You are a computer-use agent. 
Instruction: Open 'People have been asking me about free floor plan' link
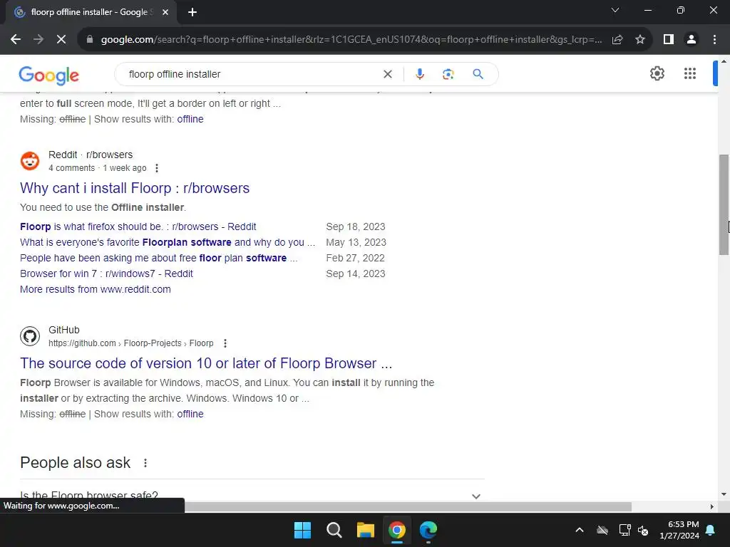pos(158,258)
